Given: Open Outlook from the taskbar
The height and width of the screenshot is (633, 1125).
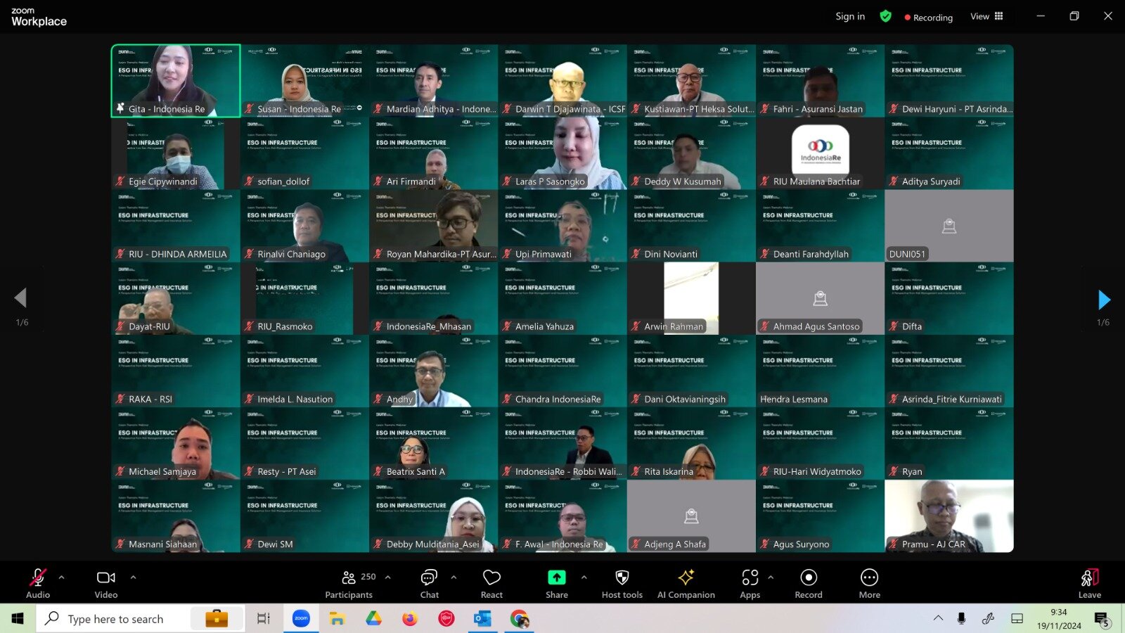Looking at the screenshot, I should [x=483, y=618].
